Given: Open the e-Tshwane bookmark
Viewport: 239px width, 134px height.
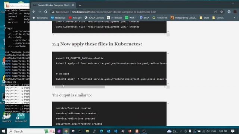Looking at the screenshot, I should tap(114, 18).
